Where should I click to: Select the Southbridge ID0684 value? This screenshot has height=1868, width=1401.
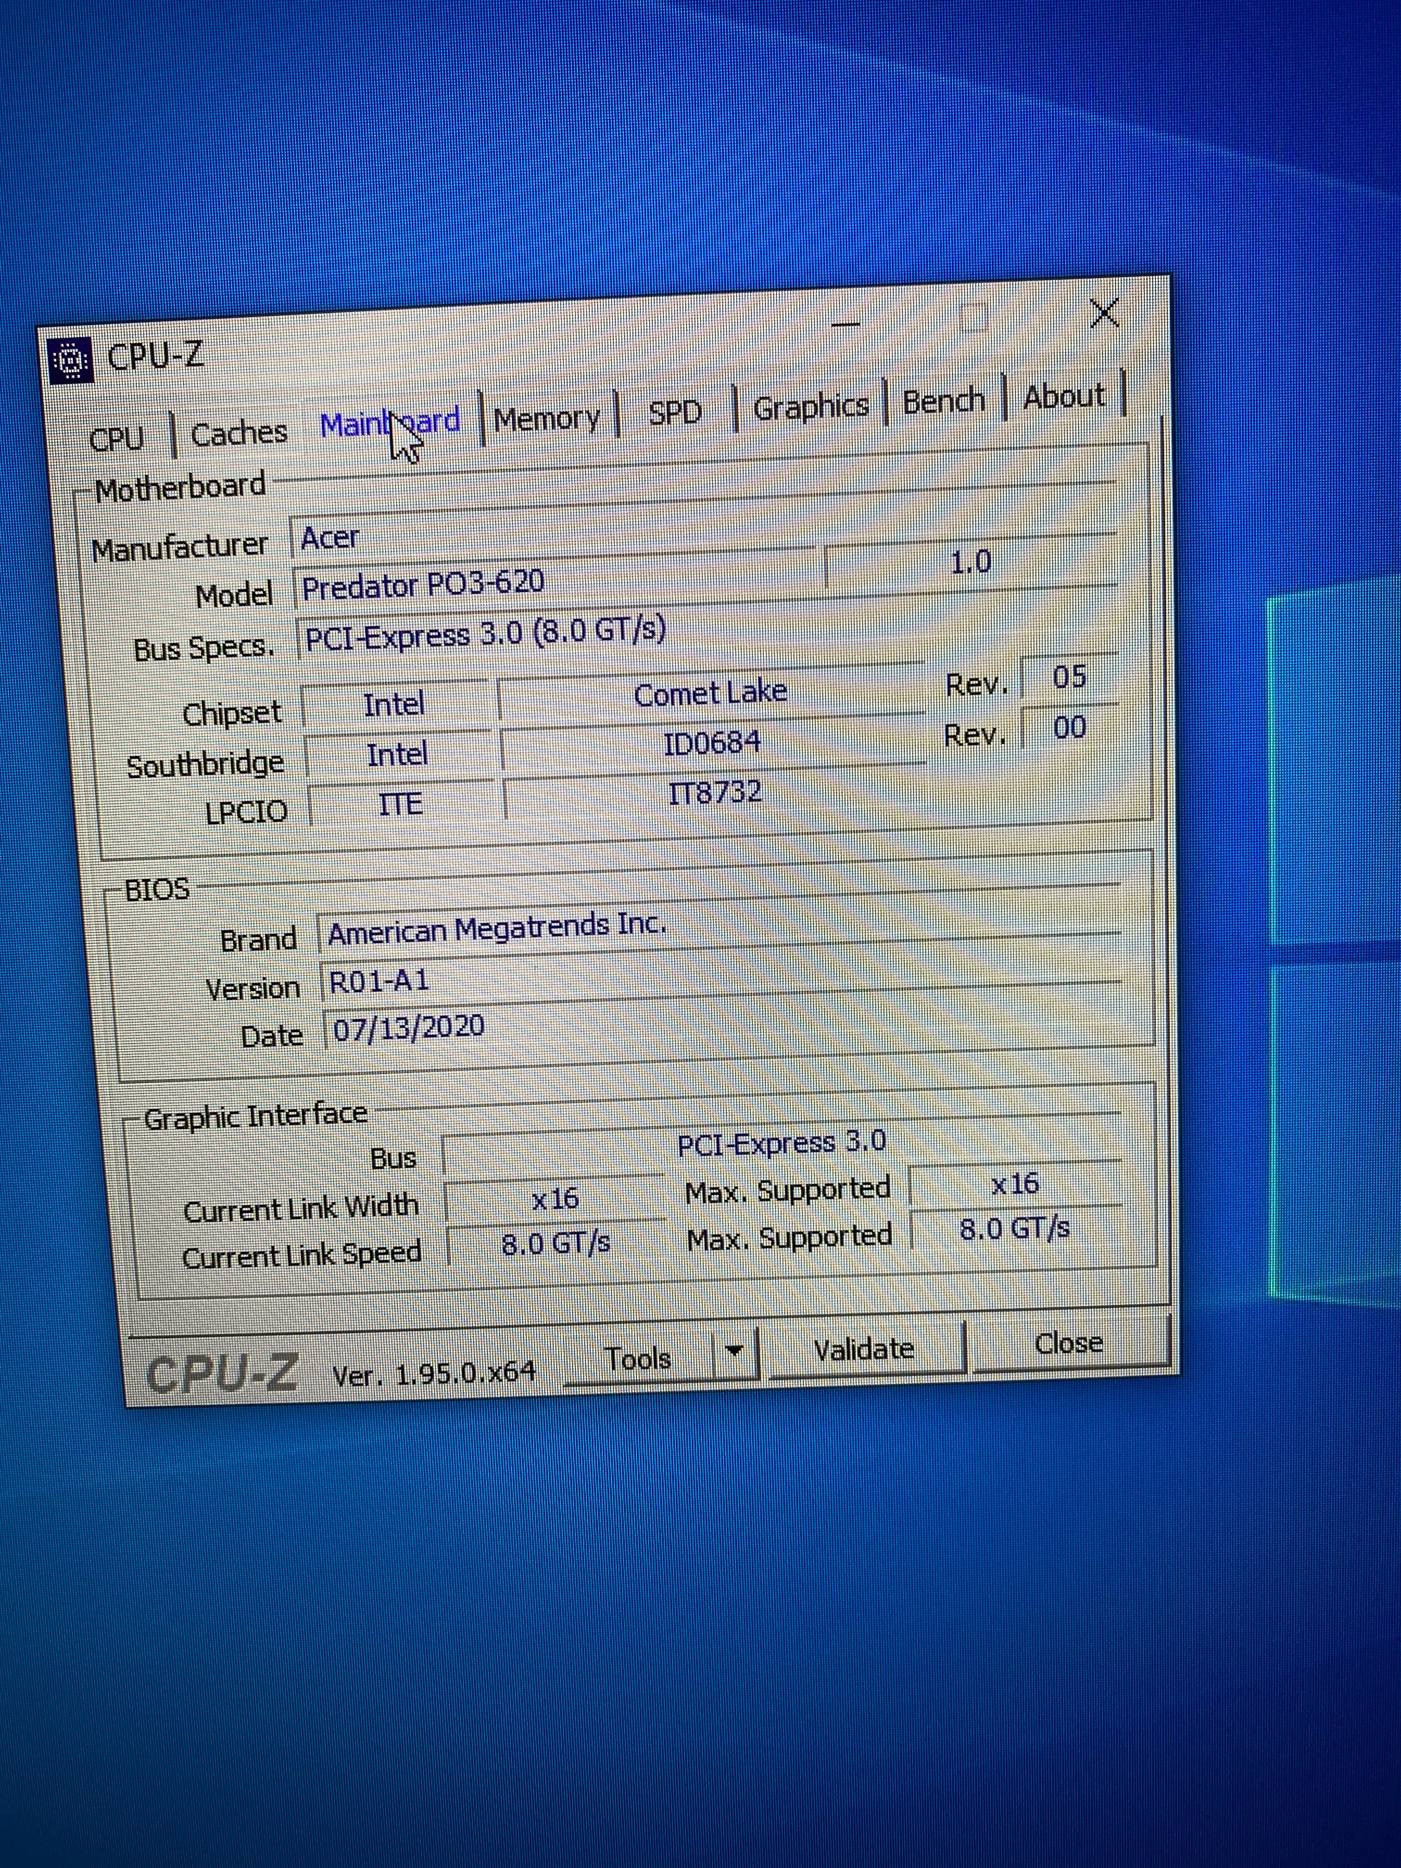713,744
